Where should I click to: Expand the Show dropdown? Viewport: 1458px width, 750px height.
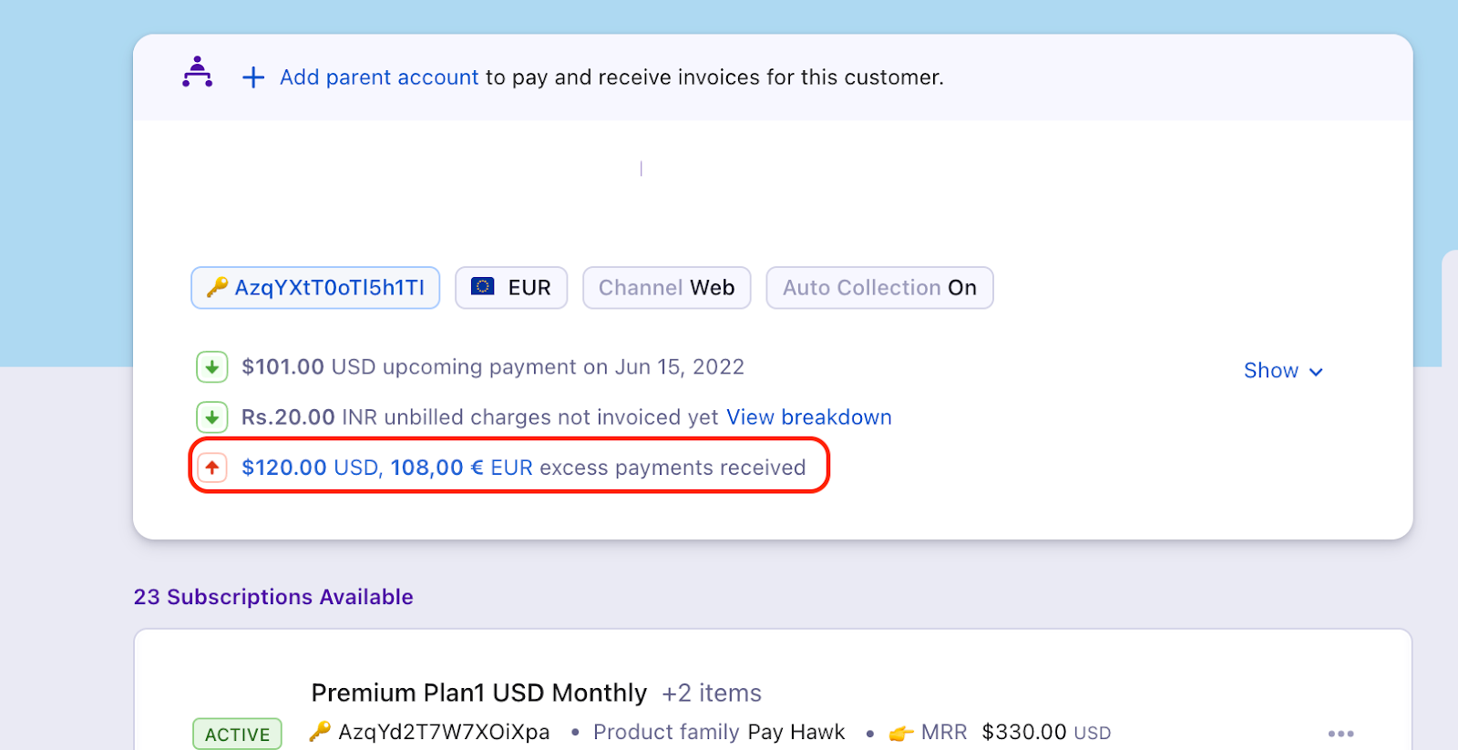click(1282, 371)
